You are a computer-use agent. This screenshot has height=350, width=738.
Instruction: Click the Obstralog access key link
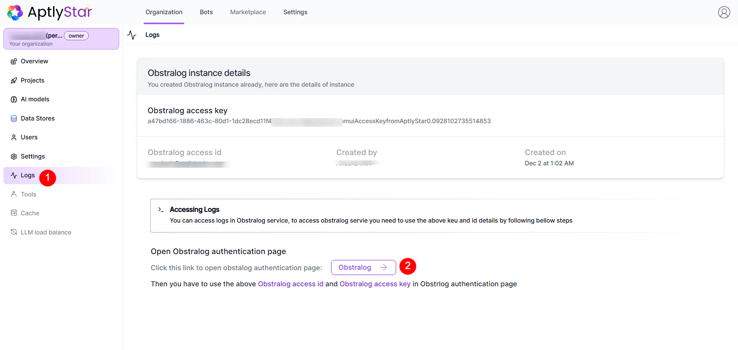point(375,284)
